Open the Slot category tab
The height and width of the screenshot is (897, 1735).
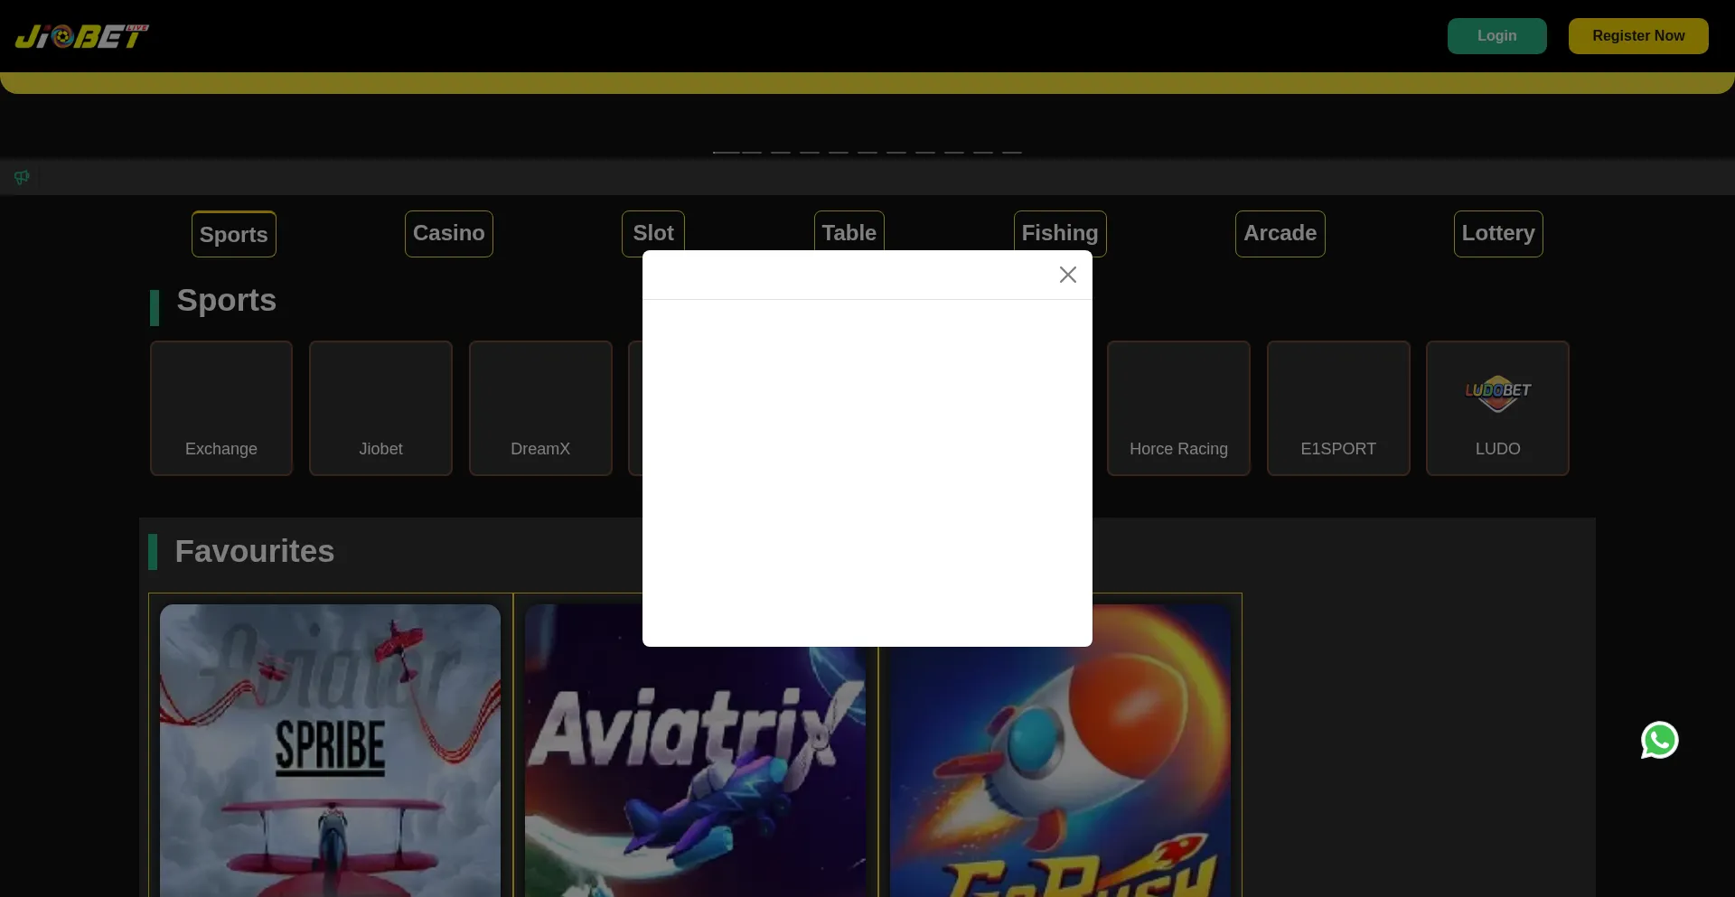(652, 231)
